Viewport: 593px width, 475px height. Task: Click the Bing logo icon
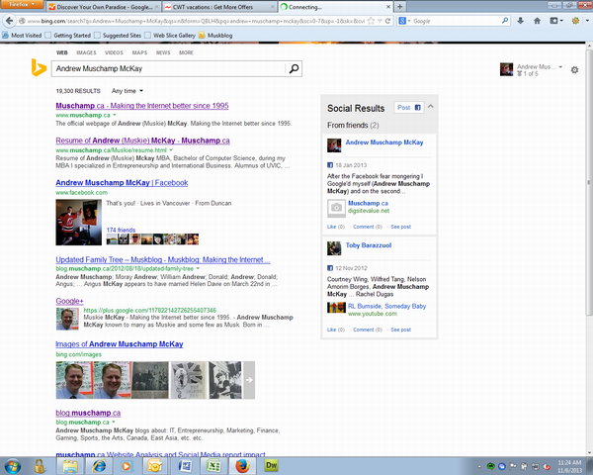click(39, 68)
